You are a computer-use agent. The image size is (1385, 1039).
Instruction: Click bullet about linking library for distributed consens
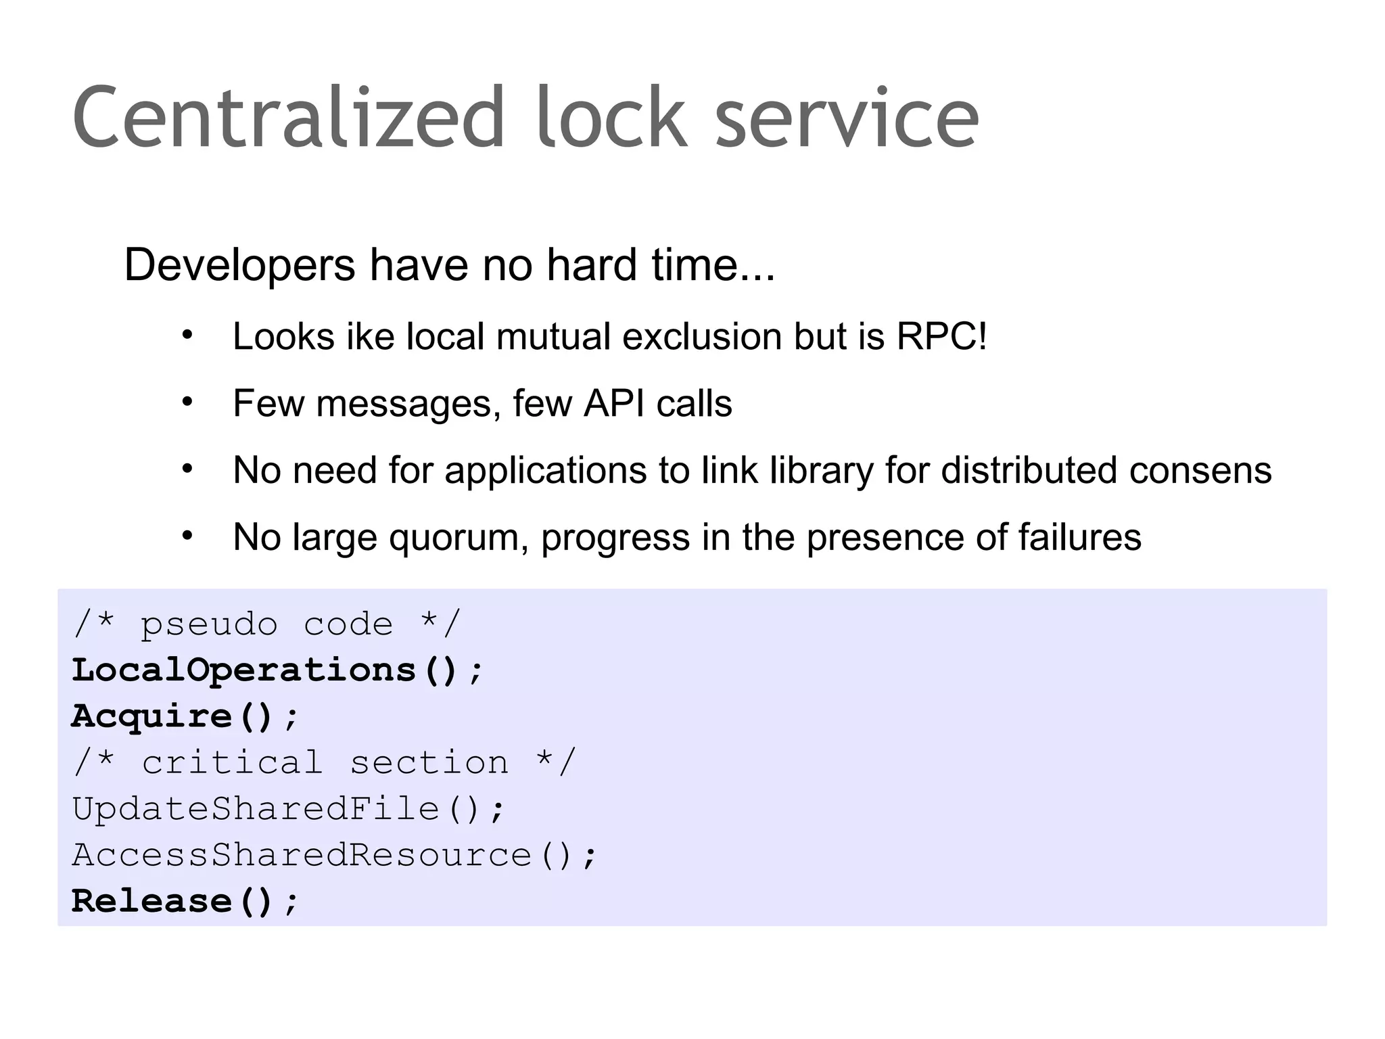[752, 470]
